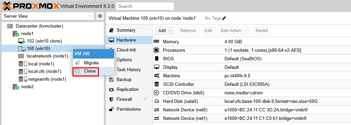The image size is (351, 125).
Task: Click the Firewall shield icon
Action: pyautogui.click(x=111, y=99)
